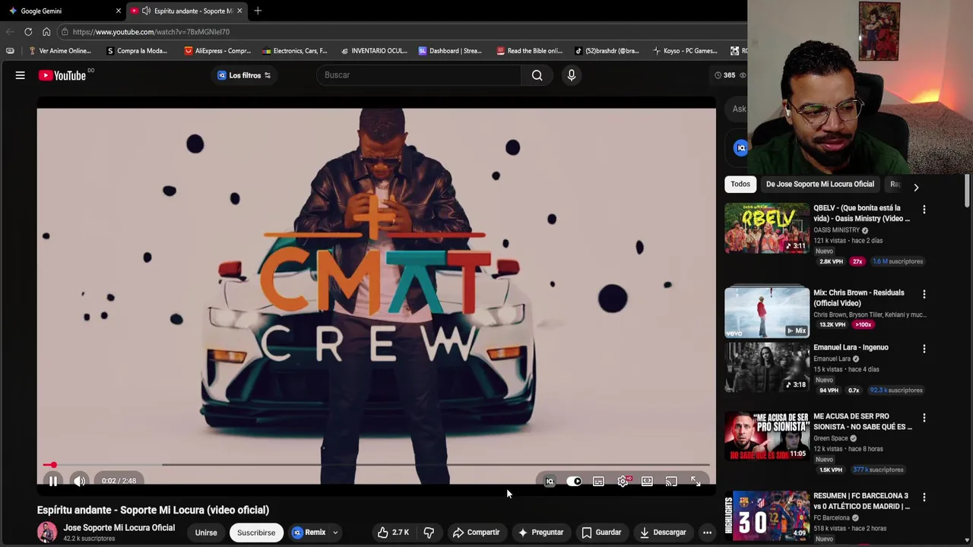Image resolution: width=973 pixels, height=547 pixels.
Task: Go back in browser history
Action: [x=10, y=32]
